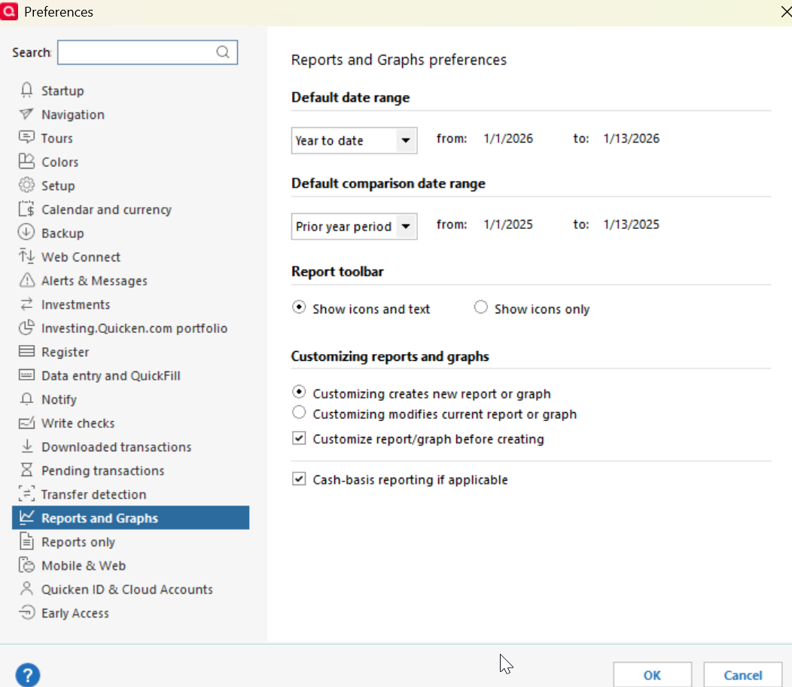Image resolution: width=792 pixels, height=687 pixels.
Task: Click the comparison to date 1/13/2025
Action: click(x=632, y=224)
